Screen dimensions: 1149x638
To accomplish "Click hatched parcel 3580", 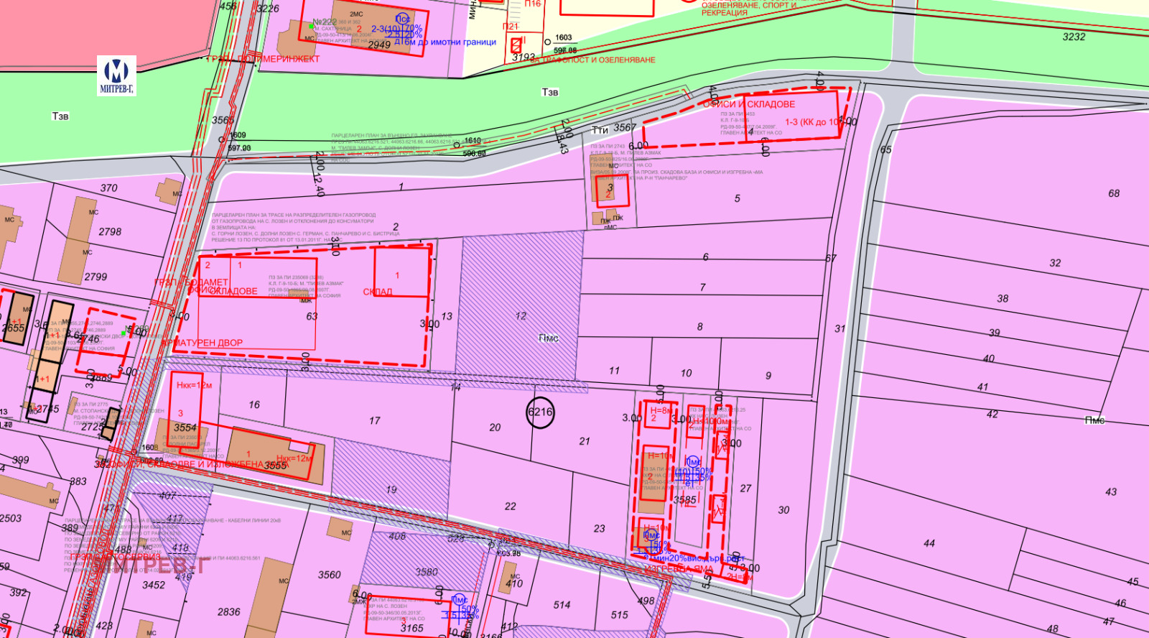I will point(426,572).
